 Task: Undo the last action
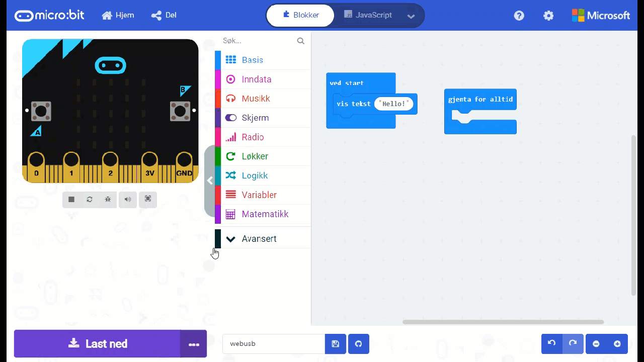551,344
